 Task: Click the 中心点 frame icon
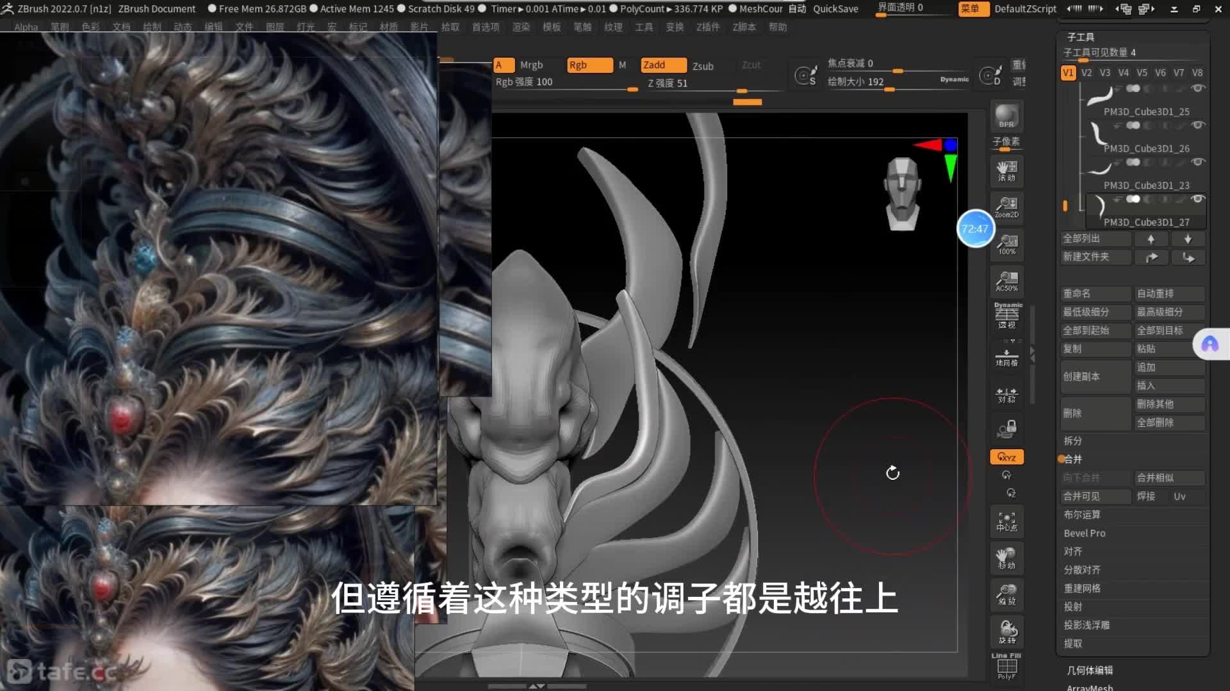[1006, 521]
